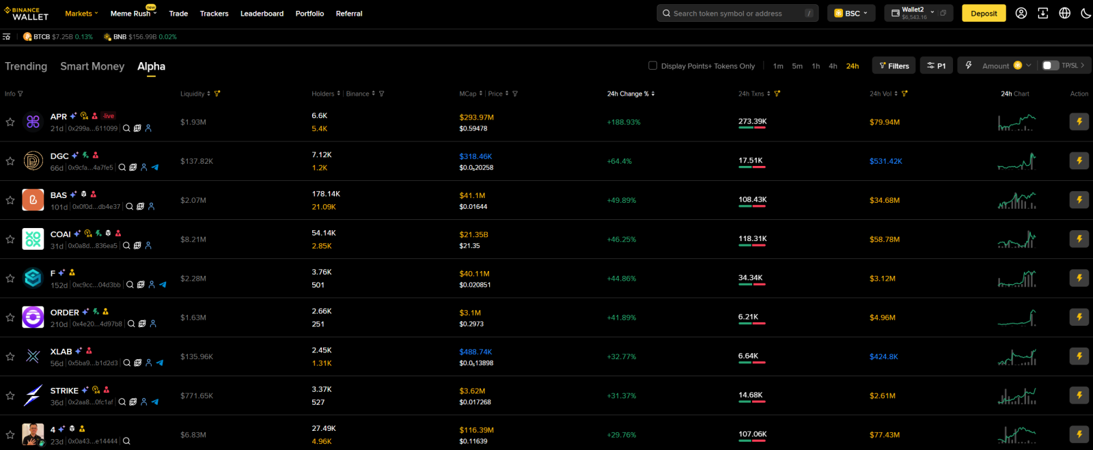The image size is (1093, 450).
Task: Star the ORDER token row
Action: [10, 318]
